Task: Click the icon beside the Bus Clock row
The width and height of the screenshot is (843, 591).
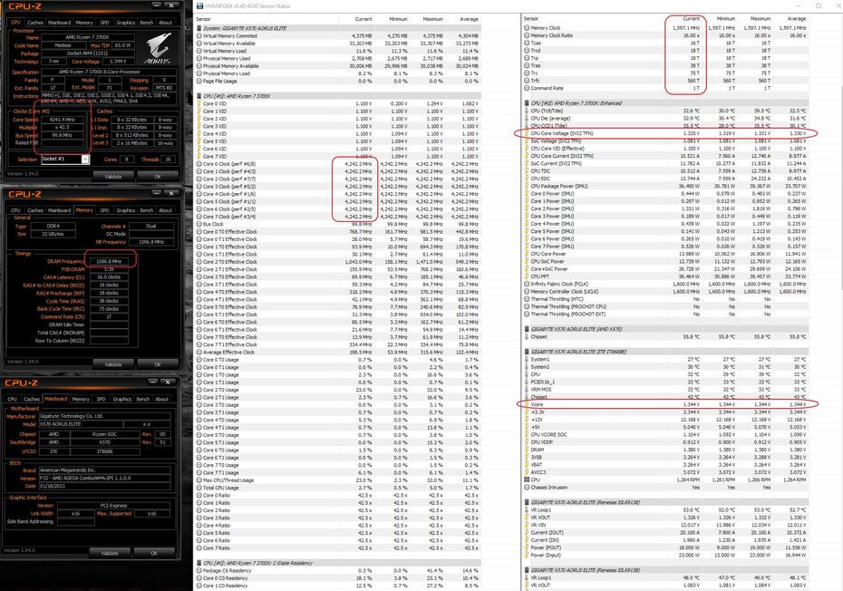Action: [x=199, y=224]
